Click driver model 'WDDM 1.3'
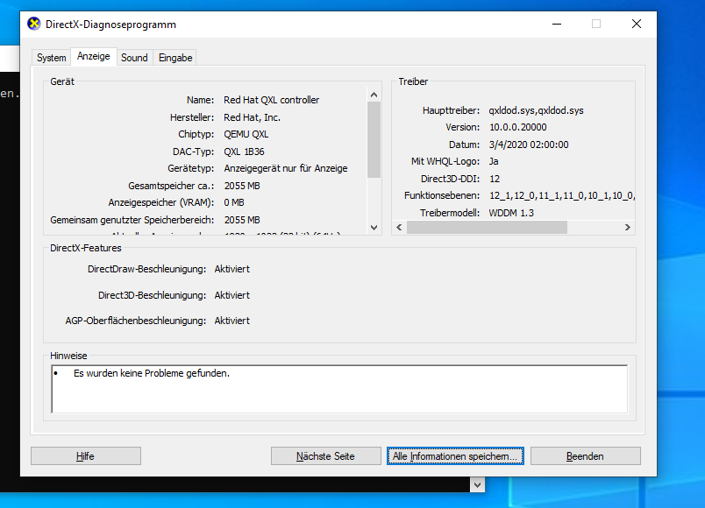This screenshot has height=508, width=705. [x=511, y=213]
